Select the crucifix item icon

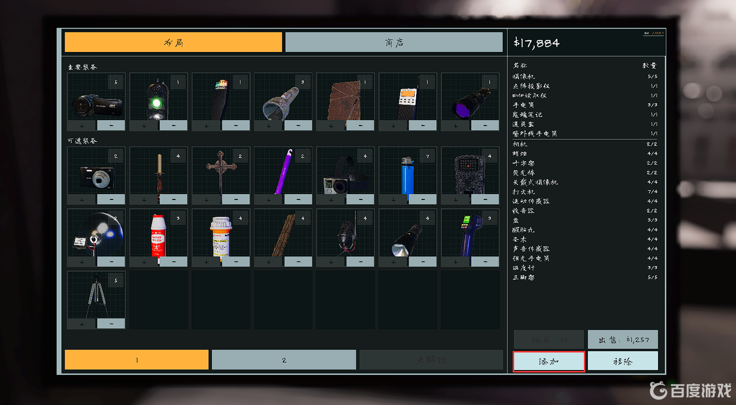[x=220, y=172]
